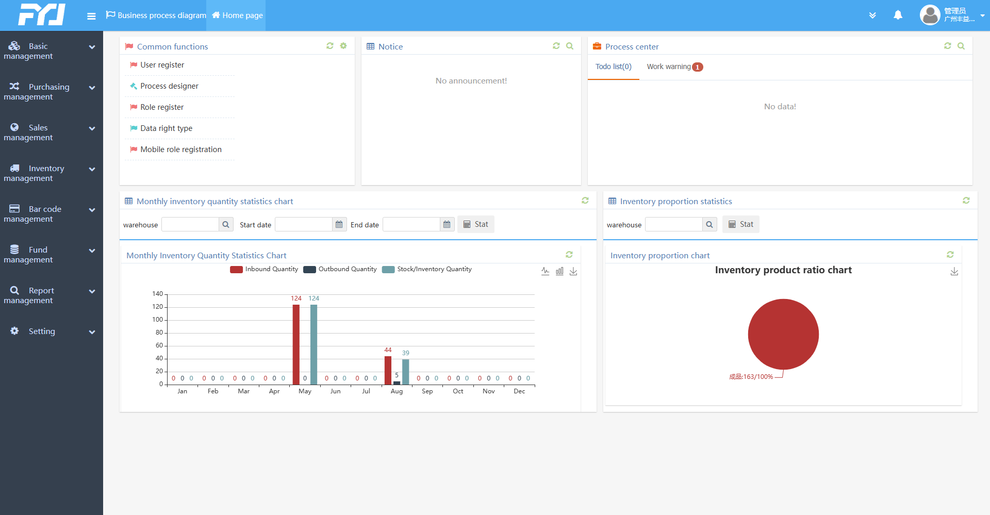
Task: Click Stat button for monthly inventory
Action: [476, 224]
